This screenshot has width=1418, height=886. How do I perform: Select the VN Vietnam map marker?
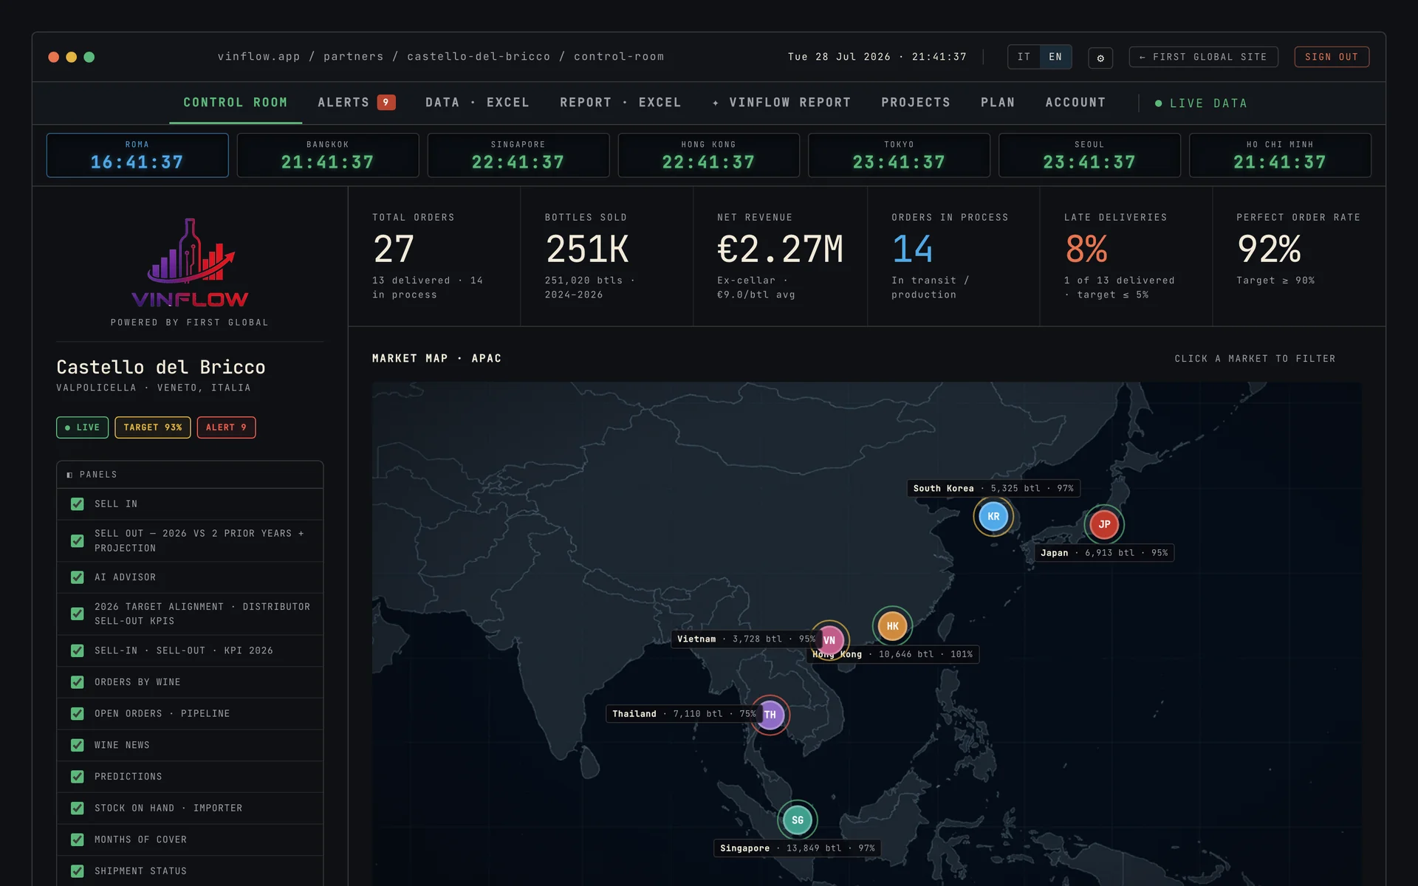pos(829,640)
